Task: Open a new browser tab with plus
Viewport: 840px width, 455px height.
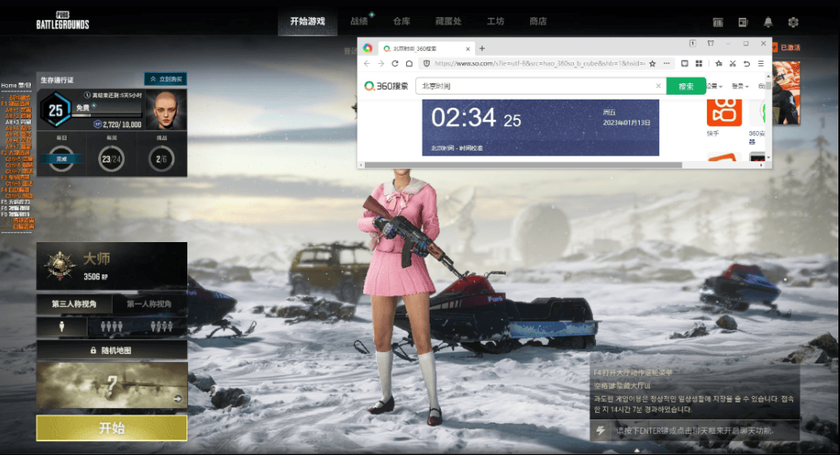Action: 482,48
